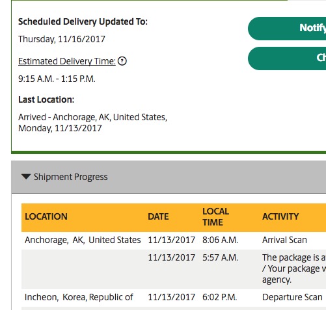This screenshot has height=310, width=326.
Task: Click the 9:15 A.M. - 1:15 P.M. window
Action: [57, 79]
